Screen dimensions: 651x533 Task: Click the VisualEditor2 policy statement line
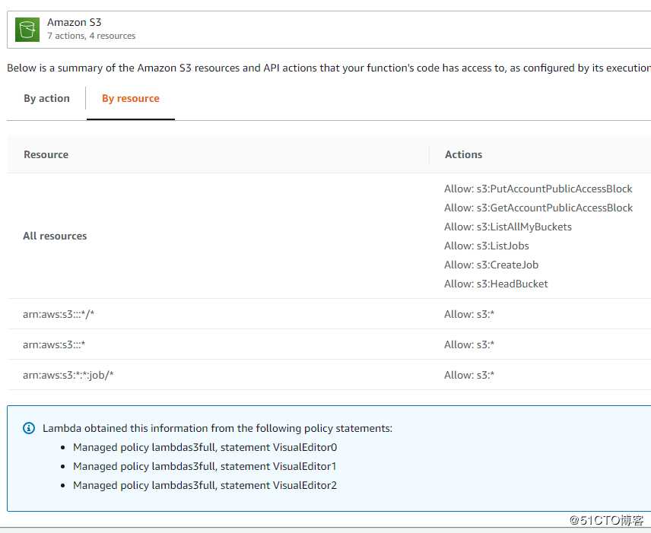tap(205, 485)
